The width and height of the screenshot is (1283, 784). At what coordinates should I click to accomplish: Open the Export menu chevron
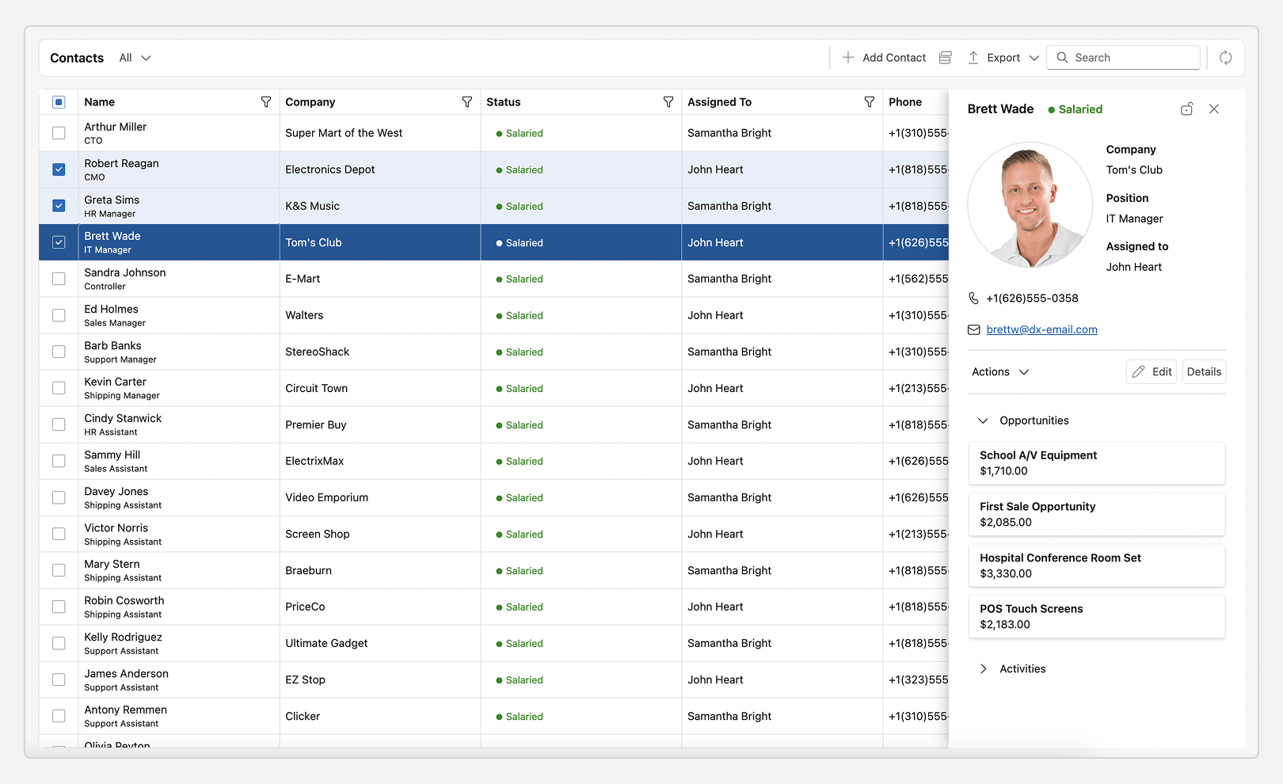pos(1034,57)
